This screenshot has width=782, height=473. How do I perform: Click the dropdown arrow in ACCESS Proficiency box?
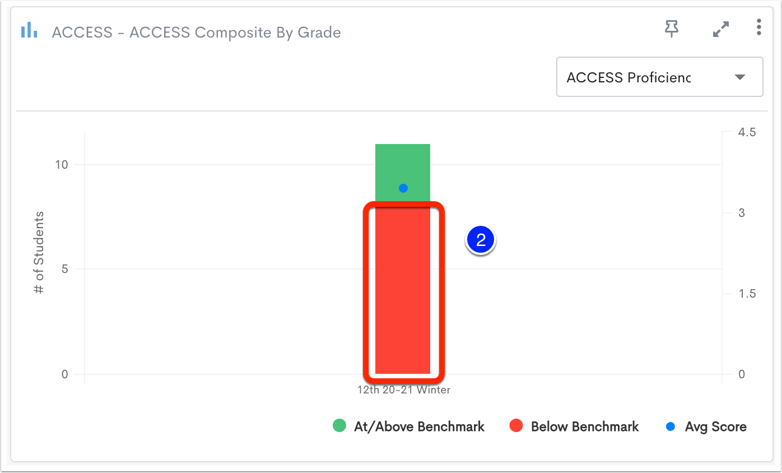(x=740, y=77)
